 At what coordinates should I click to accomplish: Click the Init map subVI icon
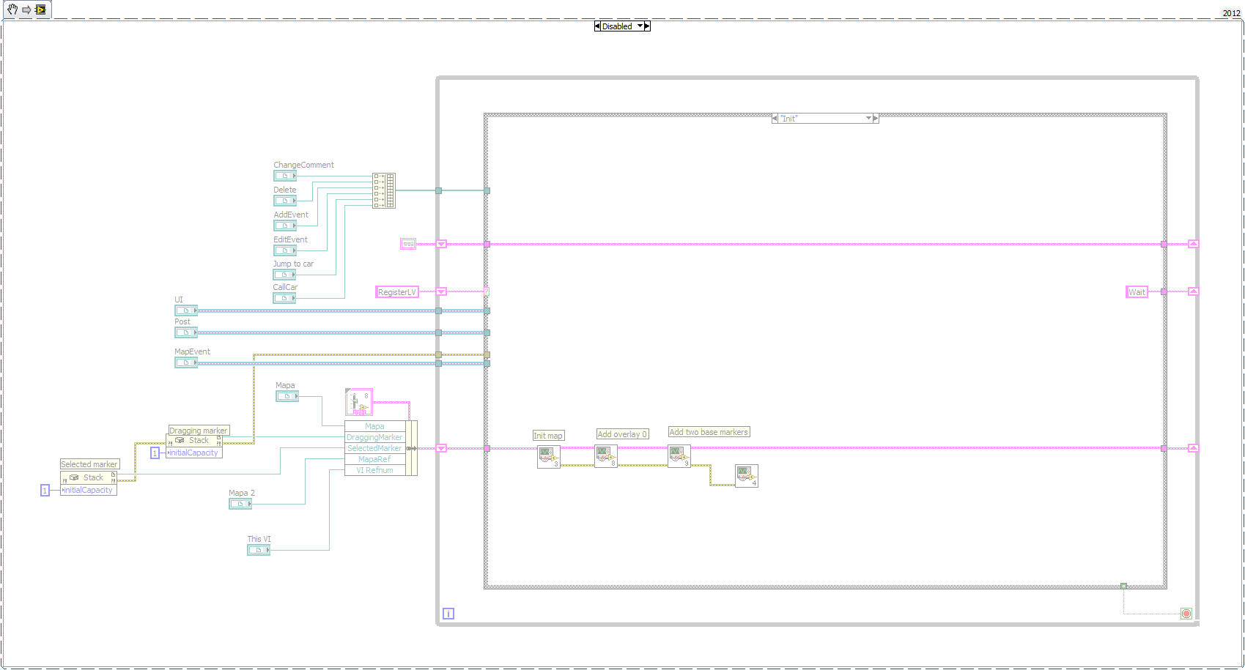pos(549,457)
